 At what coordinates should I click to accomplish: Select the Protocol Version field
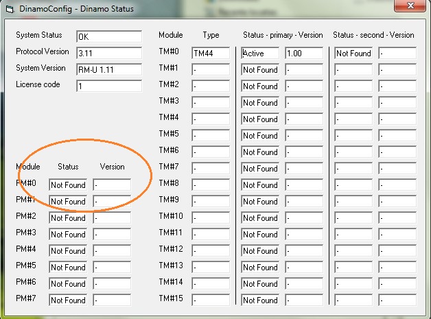click(108, 53)
